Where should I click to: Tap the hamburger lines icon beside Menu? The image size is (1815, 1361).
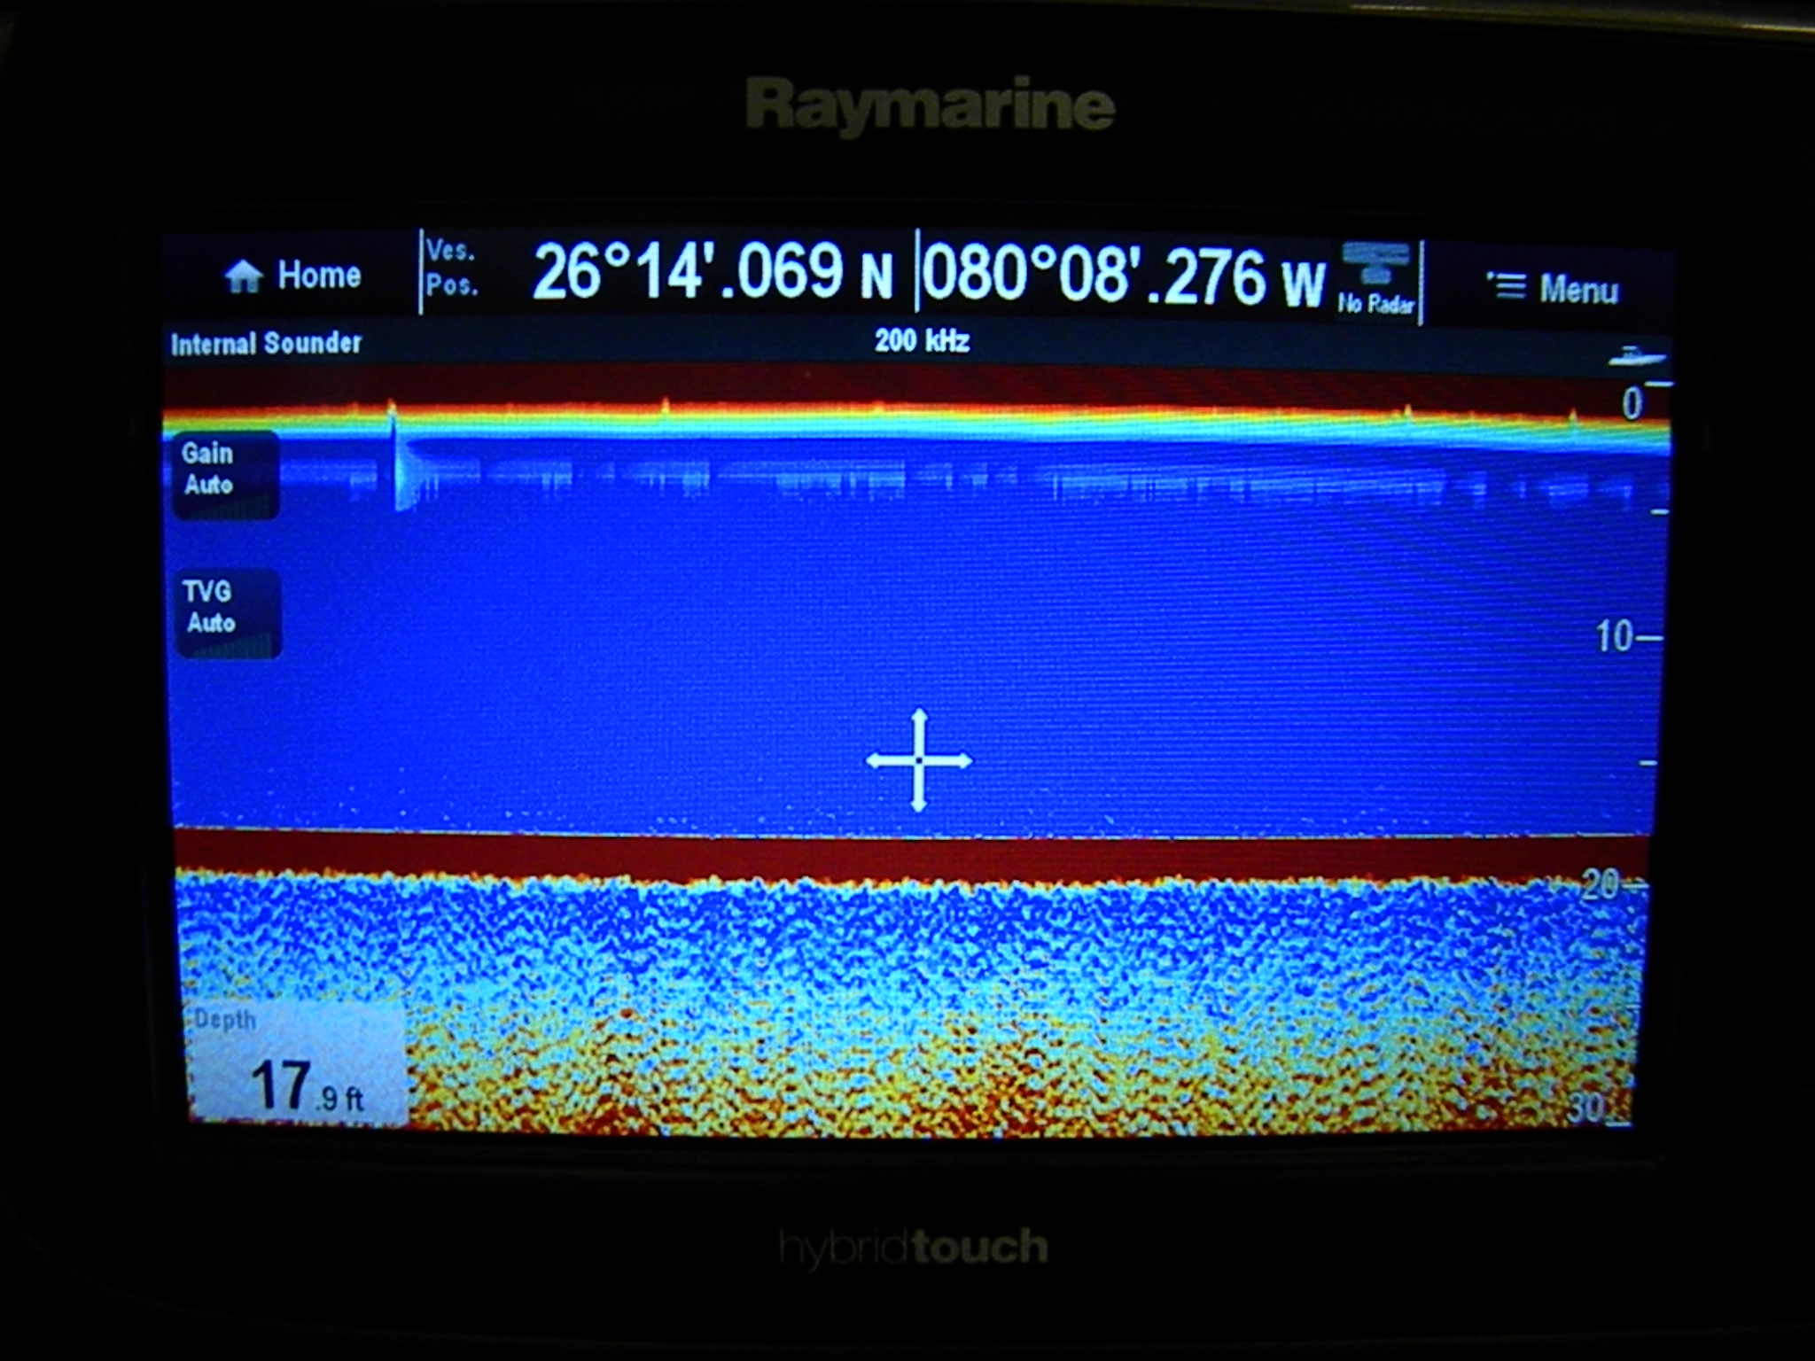point(1506,286)
